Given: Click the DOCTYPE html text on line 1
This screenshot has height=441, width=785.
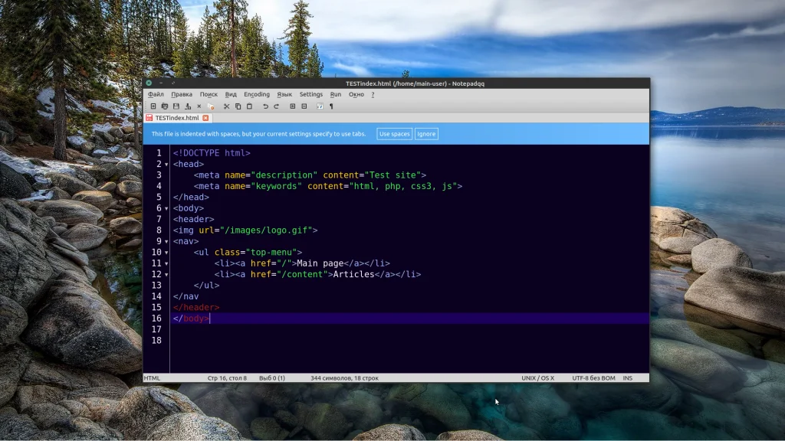Looking at the screenshot, I should (x=212, y=153).
